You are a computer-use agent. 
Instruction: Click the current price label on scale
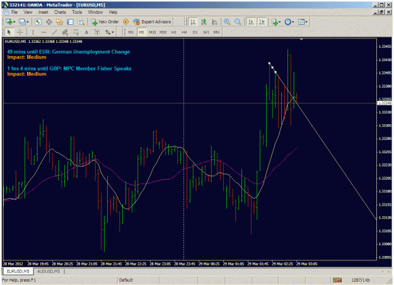[384, 103]
